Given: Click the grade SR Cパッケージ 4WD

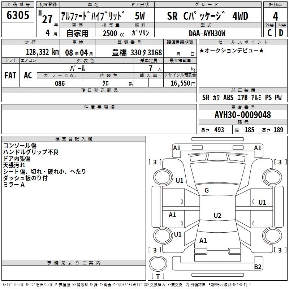Looking at the screenshot, I should tap(208, 16).
